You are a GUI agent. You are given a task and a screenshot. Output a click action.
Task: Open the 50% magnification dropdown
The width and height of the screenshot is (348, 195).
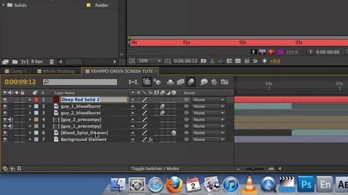tap(150, 61)
